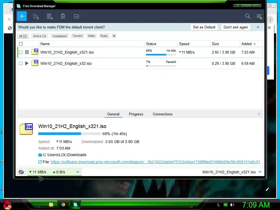Switch to the Connections details tab
This screenshot has height=210, width=280.
[x=162, y=114]
